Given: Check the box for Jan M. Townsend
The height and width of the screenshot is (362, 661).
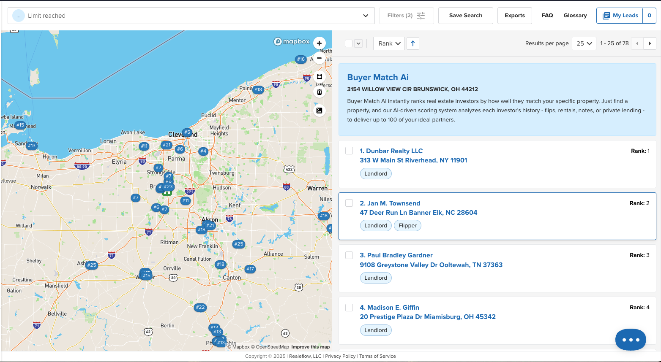Looking at the screenshot, I should (x=349, y=203).
